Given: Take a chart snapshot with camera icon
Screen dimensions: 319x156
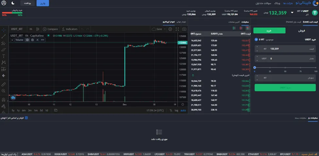Looking at the screenshot, I should (x=184, y=29).
